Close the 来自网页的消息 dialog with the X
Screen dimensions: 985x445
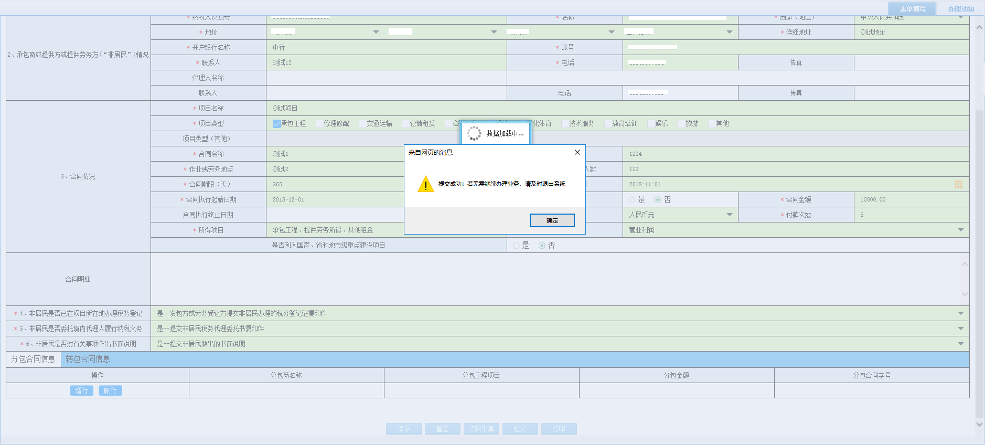click(x=577, y=152)
